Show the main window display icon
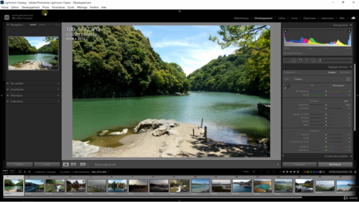This screenshot has width=359, height=202. point(5,172)
